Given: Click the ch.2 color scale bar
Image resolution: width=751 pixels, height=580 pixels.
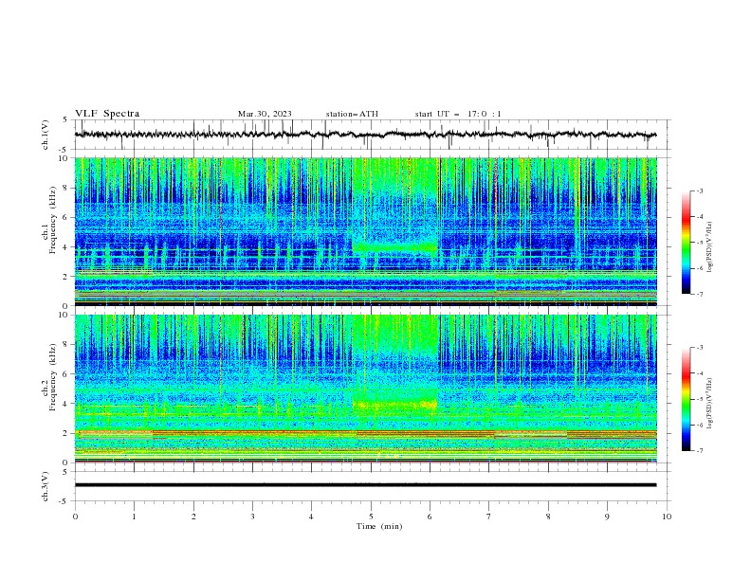Looking at the screenshot, I should click(687, 399).
